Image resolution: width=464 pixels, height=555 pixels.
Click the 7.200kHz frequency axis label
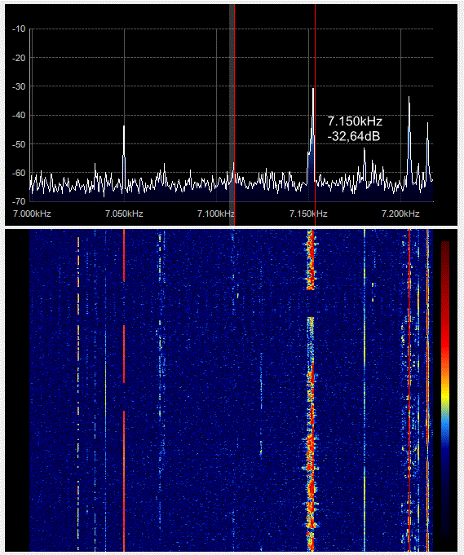click(x=400, y=214)
